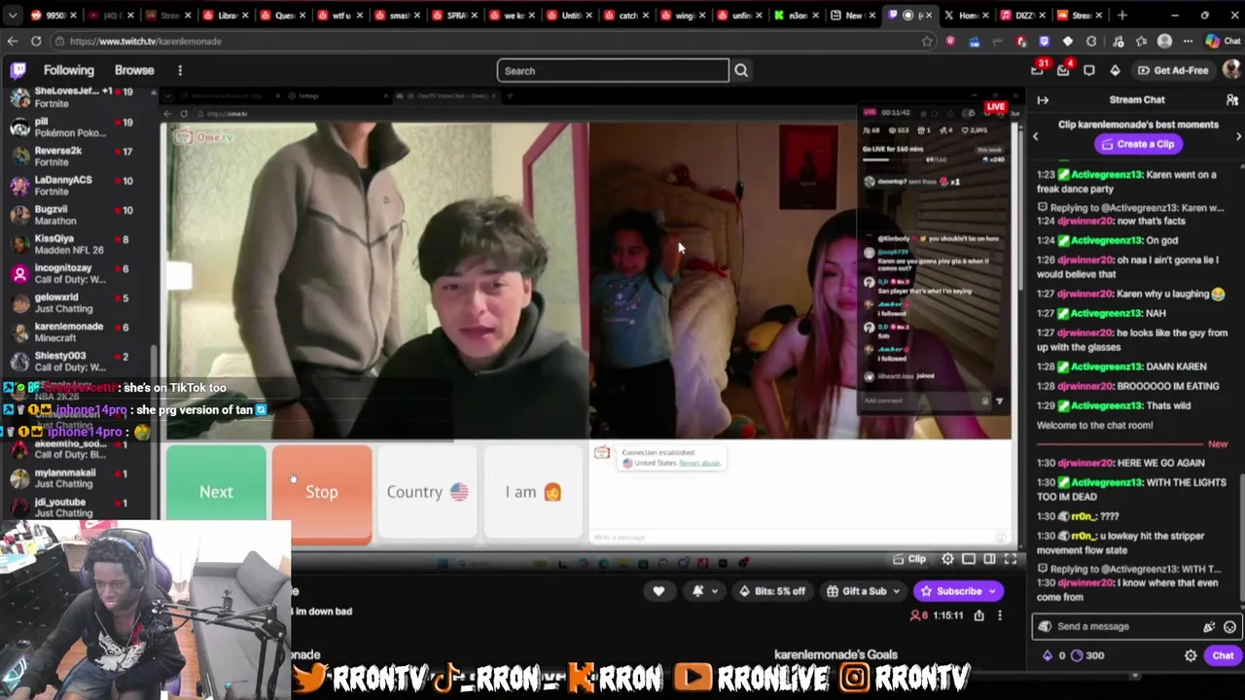Toggle mini player mode in the video player
This screenshot has height=700, width=1245.
(x=969, y=559)
